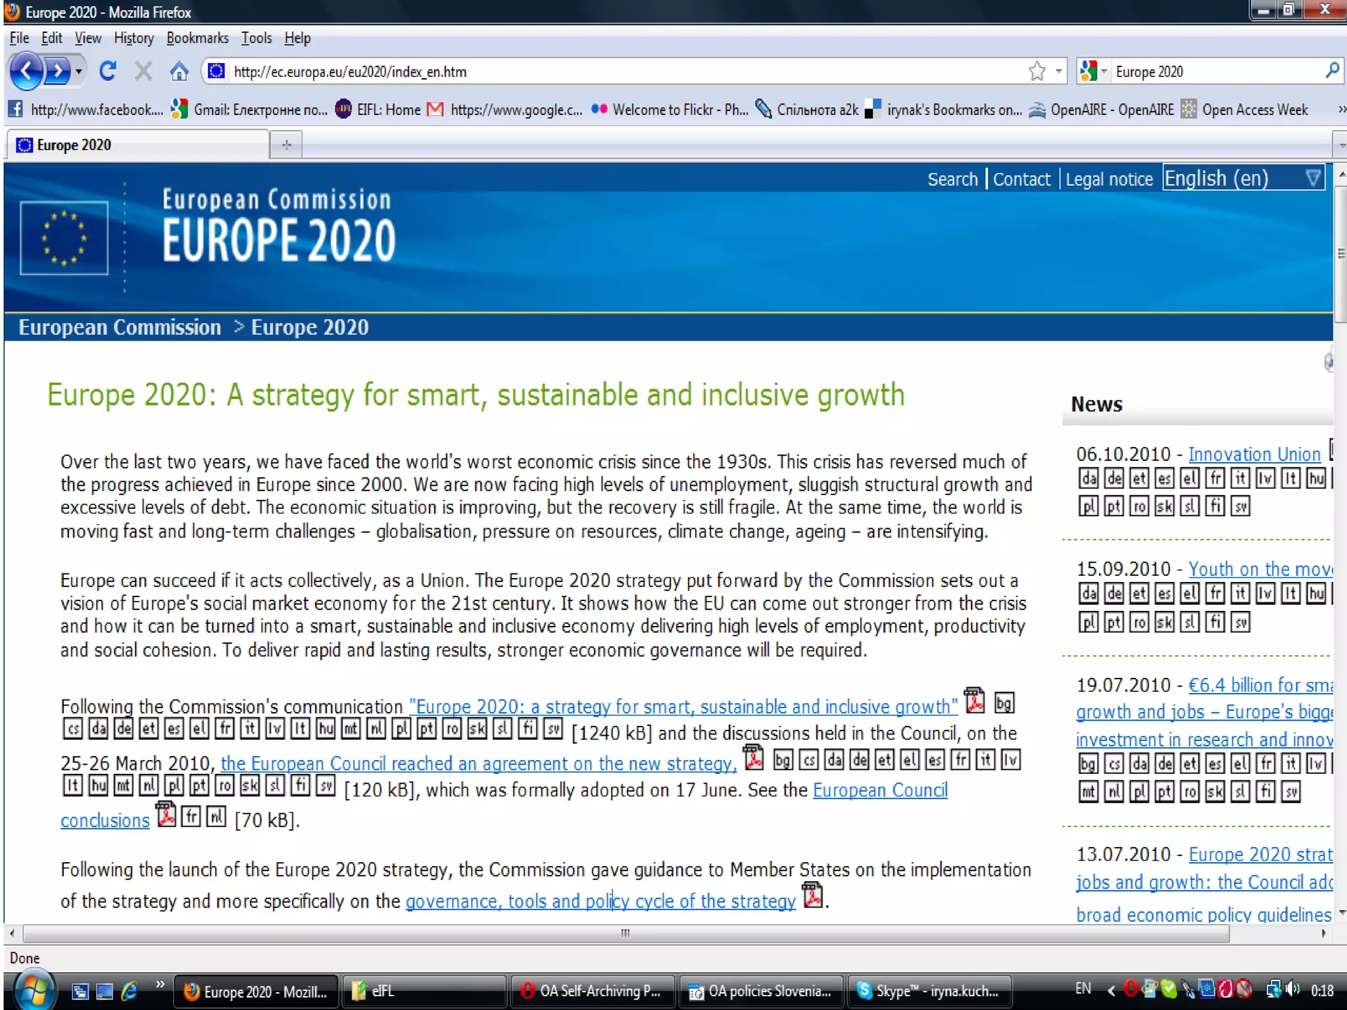Click the search magnifier in search box
The height and width of the screenshot is (1010, 1347).
click(x=1332, y=70)
